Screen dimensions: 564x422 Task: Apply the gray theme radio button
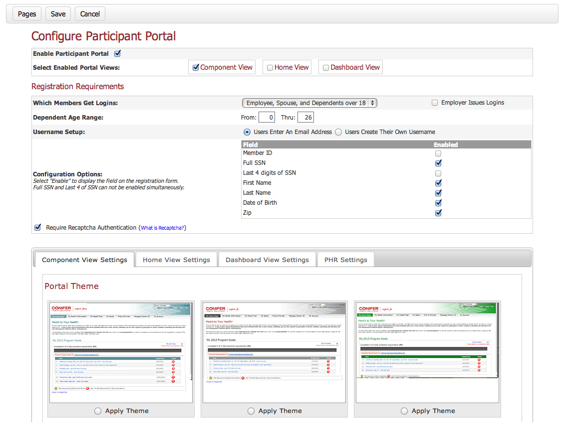tap(251, 411)
